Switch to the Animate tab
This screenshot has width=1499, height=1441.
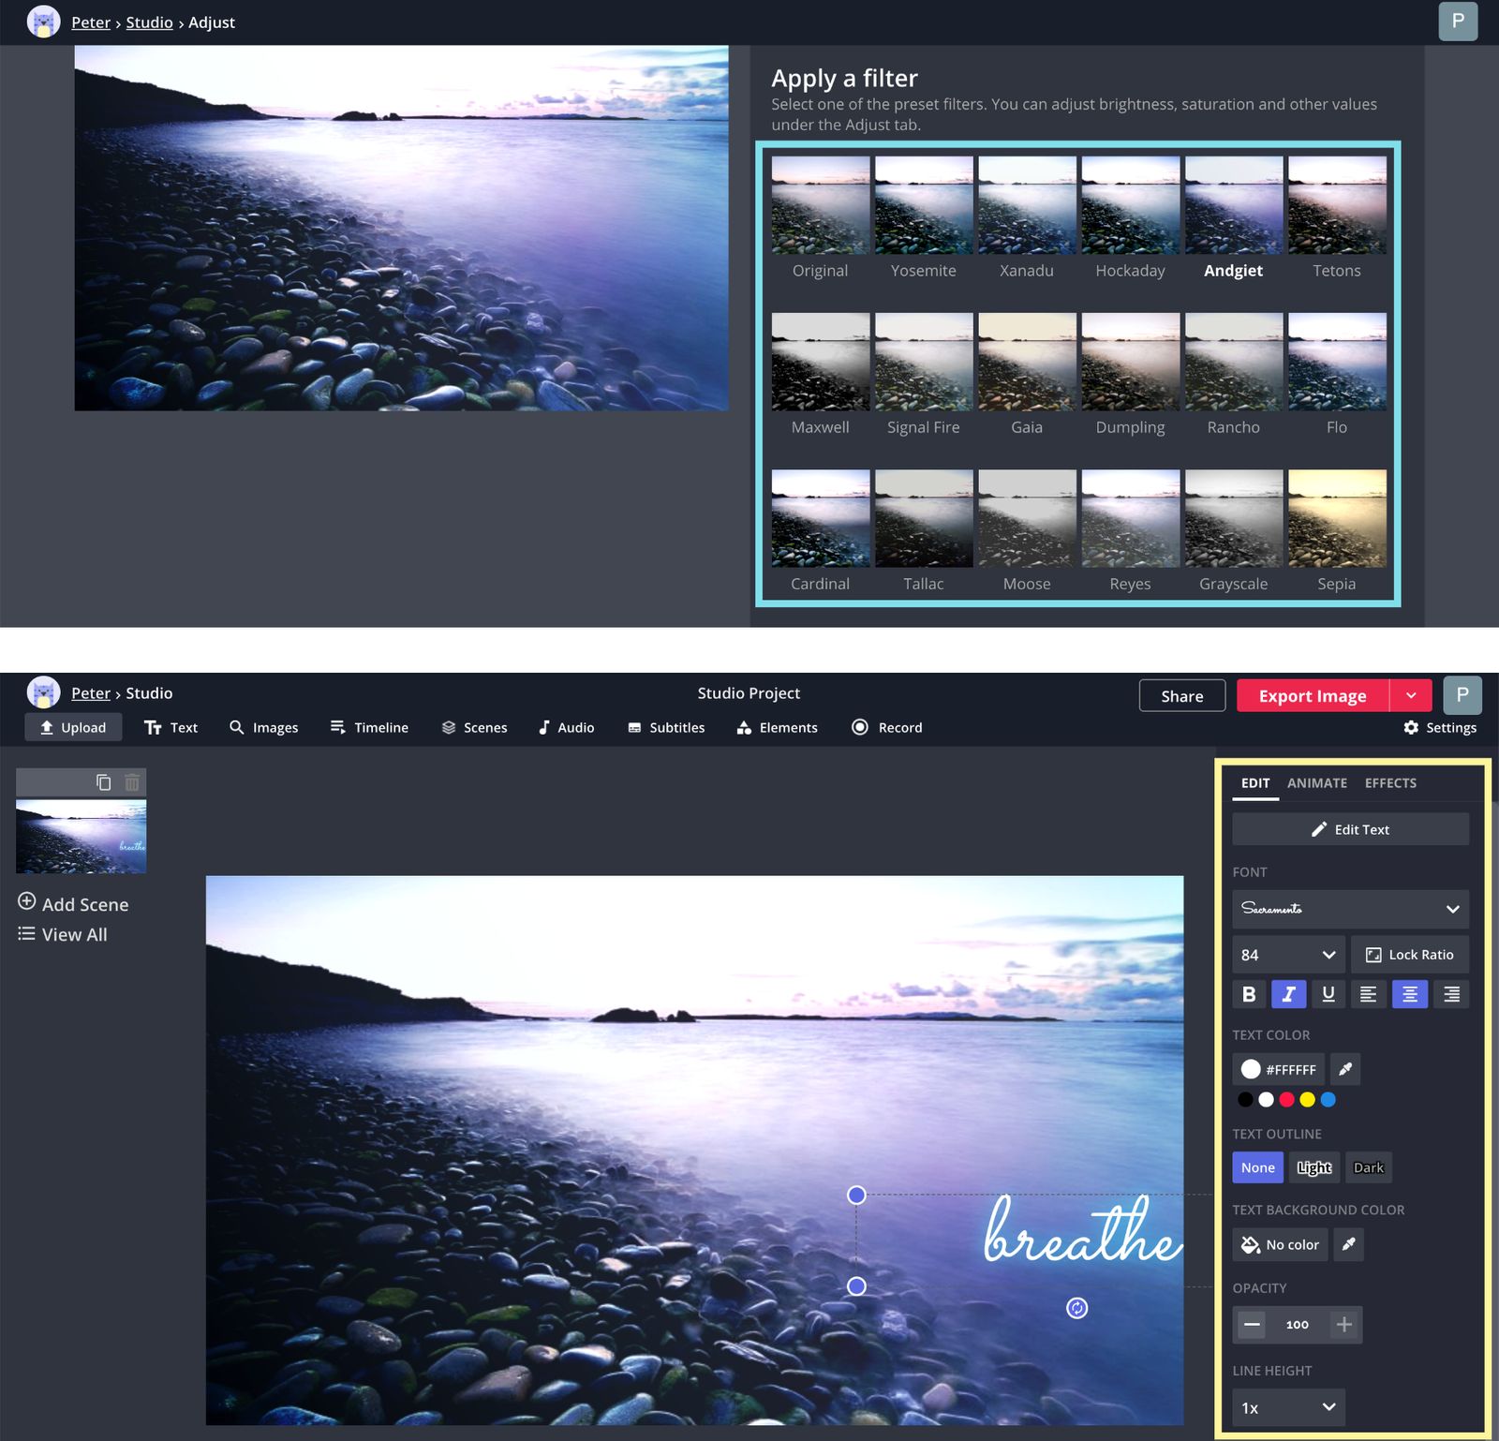[x=1317, y=783]
